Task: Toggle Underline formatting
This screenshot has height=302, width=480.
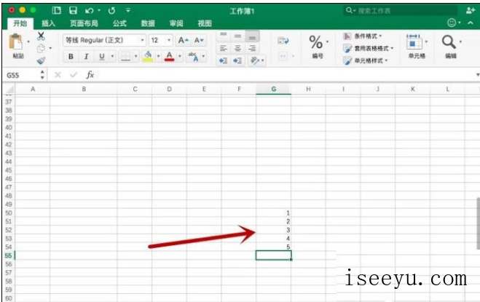Action: click(102, 56)
